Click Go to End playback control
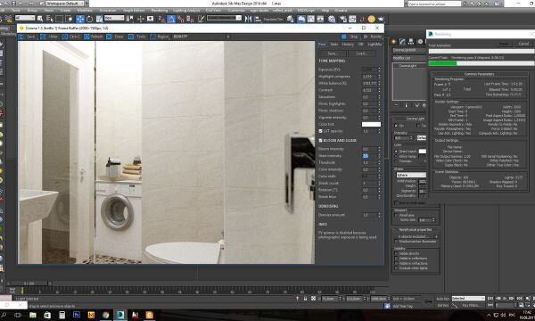Viewport: 535px width, 321px height. pyautogui.click(x=519, y=299)
